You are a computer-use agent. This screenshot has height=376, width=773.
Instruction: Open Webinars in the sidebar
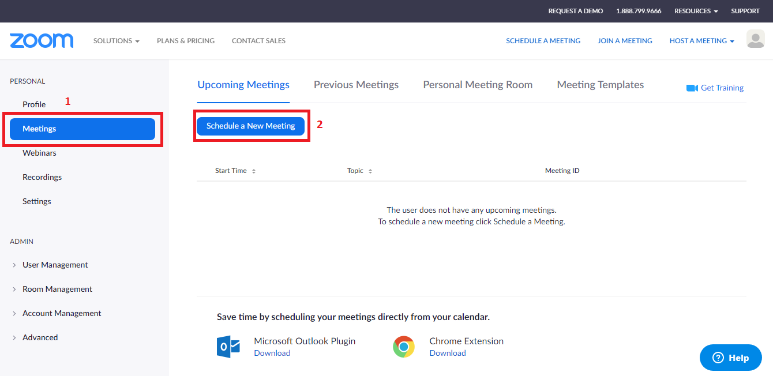(39, 153)
